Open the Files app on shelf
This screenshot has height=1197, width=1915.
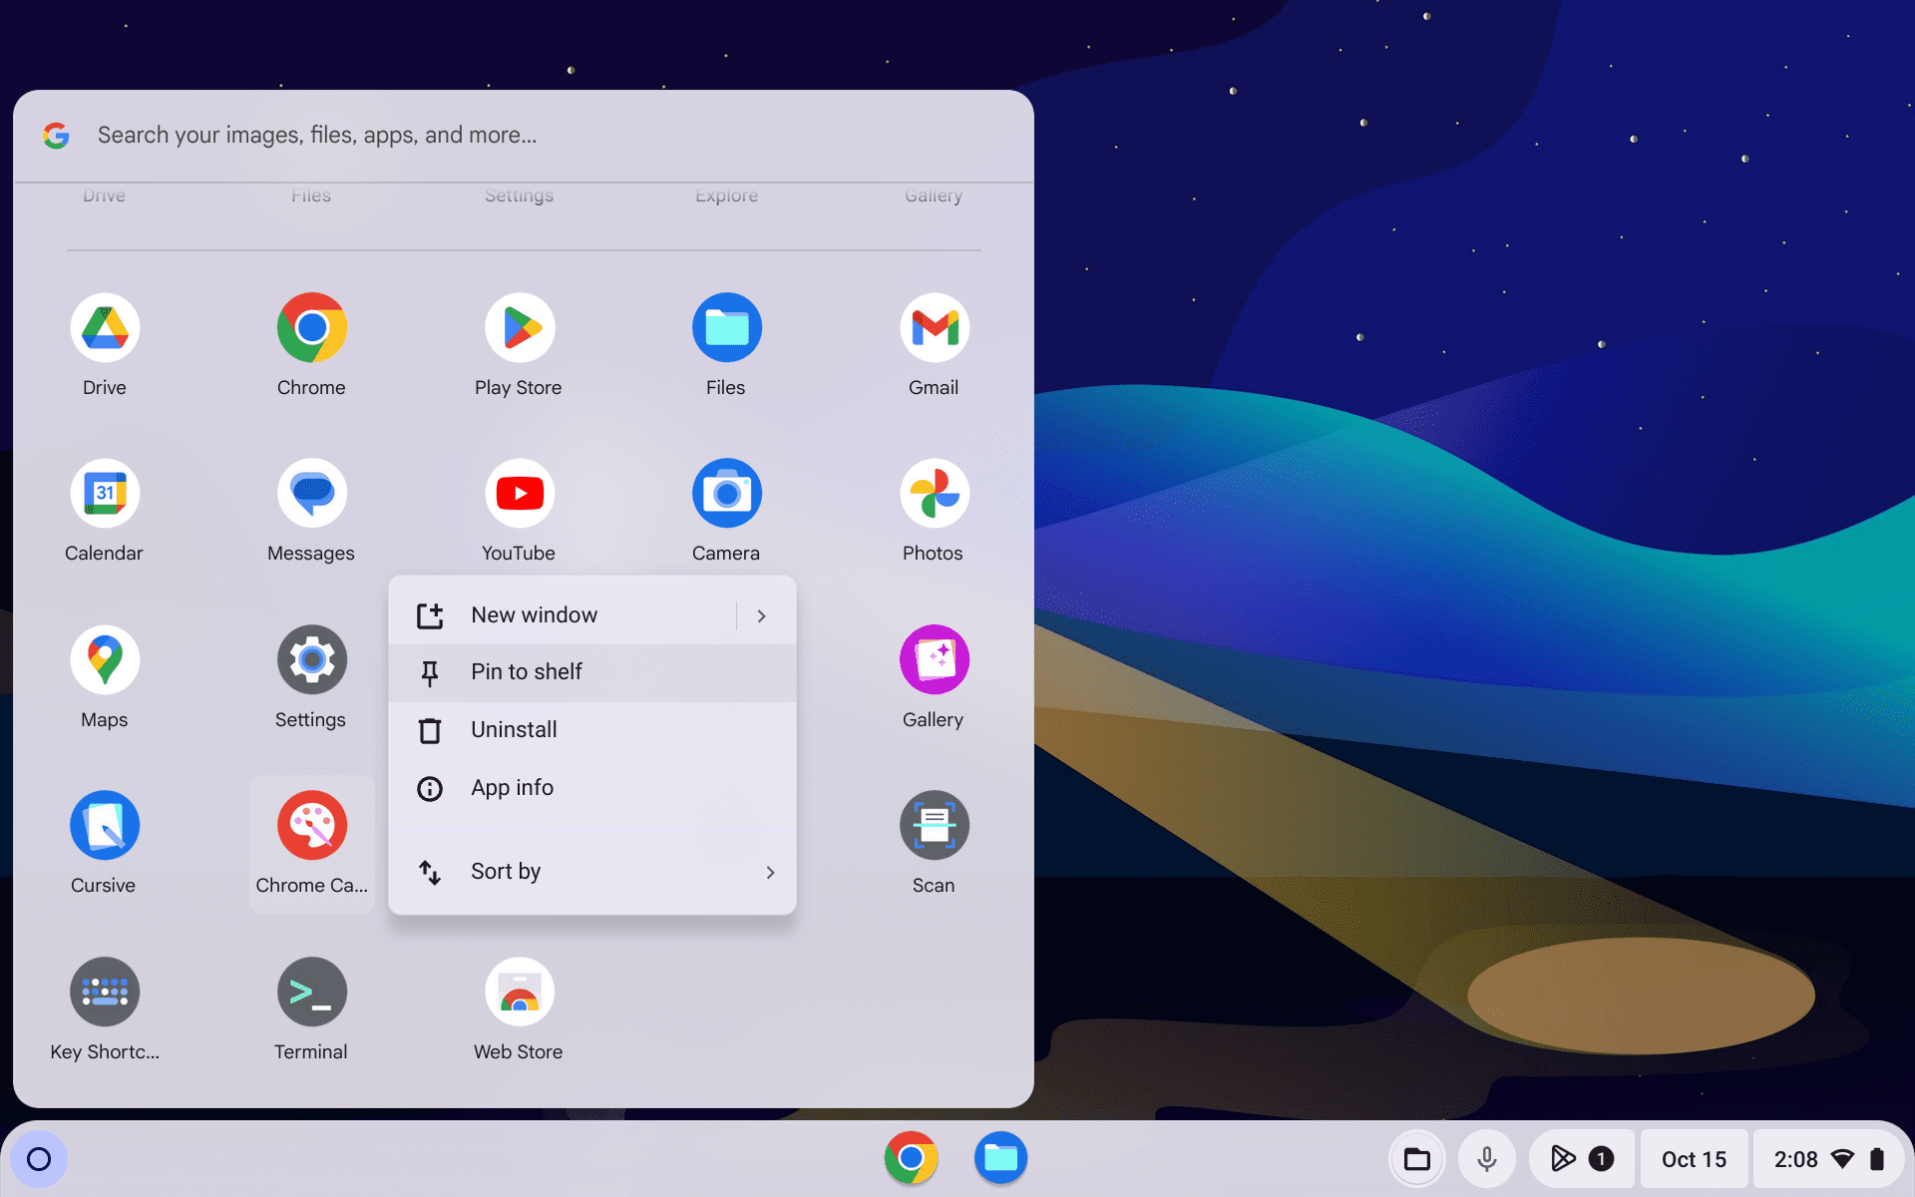[999, 1157]
